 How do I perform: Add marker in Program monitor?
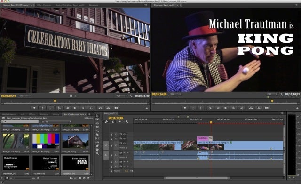[x=185, y=108]
